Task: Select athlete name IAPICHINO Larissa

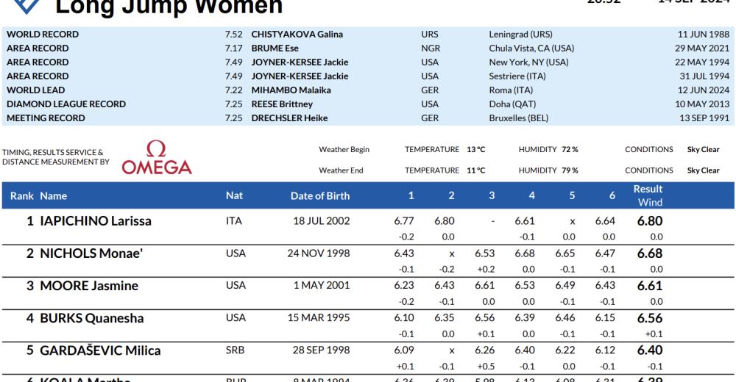Action: pos(96,221)
